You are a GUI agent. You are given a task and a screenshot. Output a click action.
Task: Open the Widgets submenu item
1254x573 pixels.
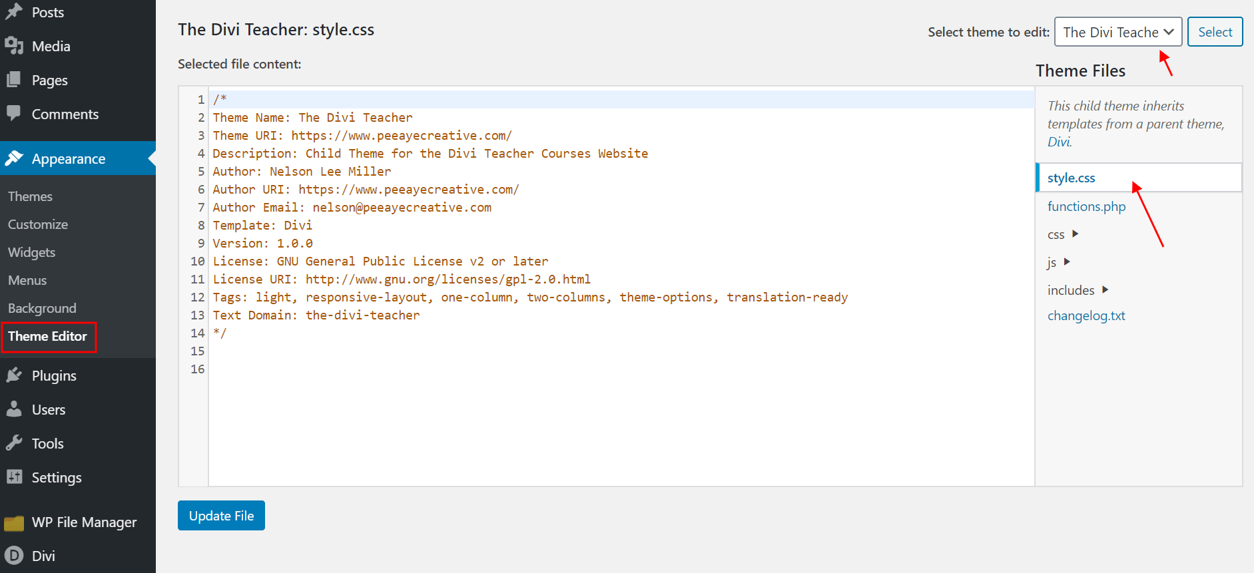[31, 252]
